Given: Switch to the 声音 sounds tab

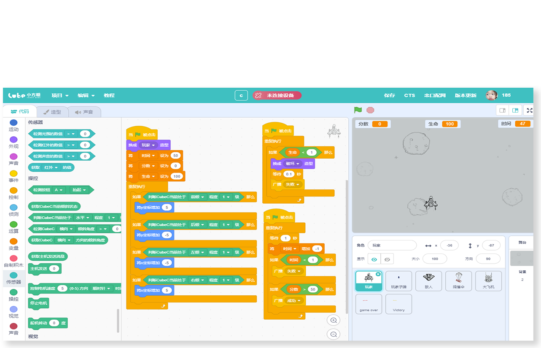Looking at the screenshot, I should [x=84, y=112].
